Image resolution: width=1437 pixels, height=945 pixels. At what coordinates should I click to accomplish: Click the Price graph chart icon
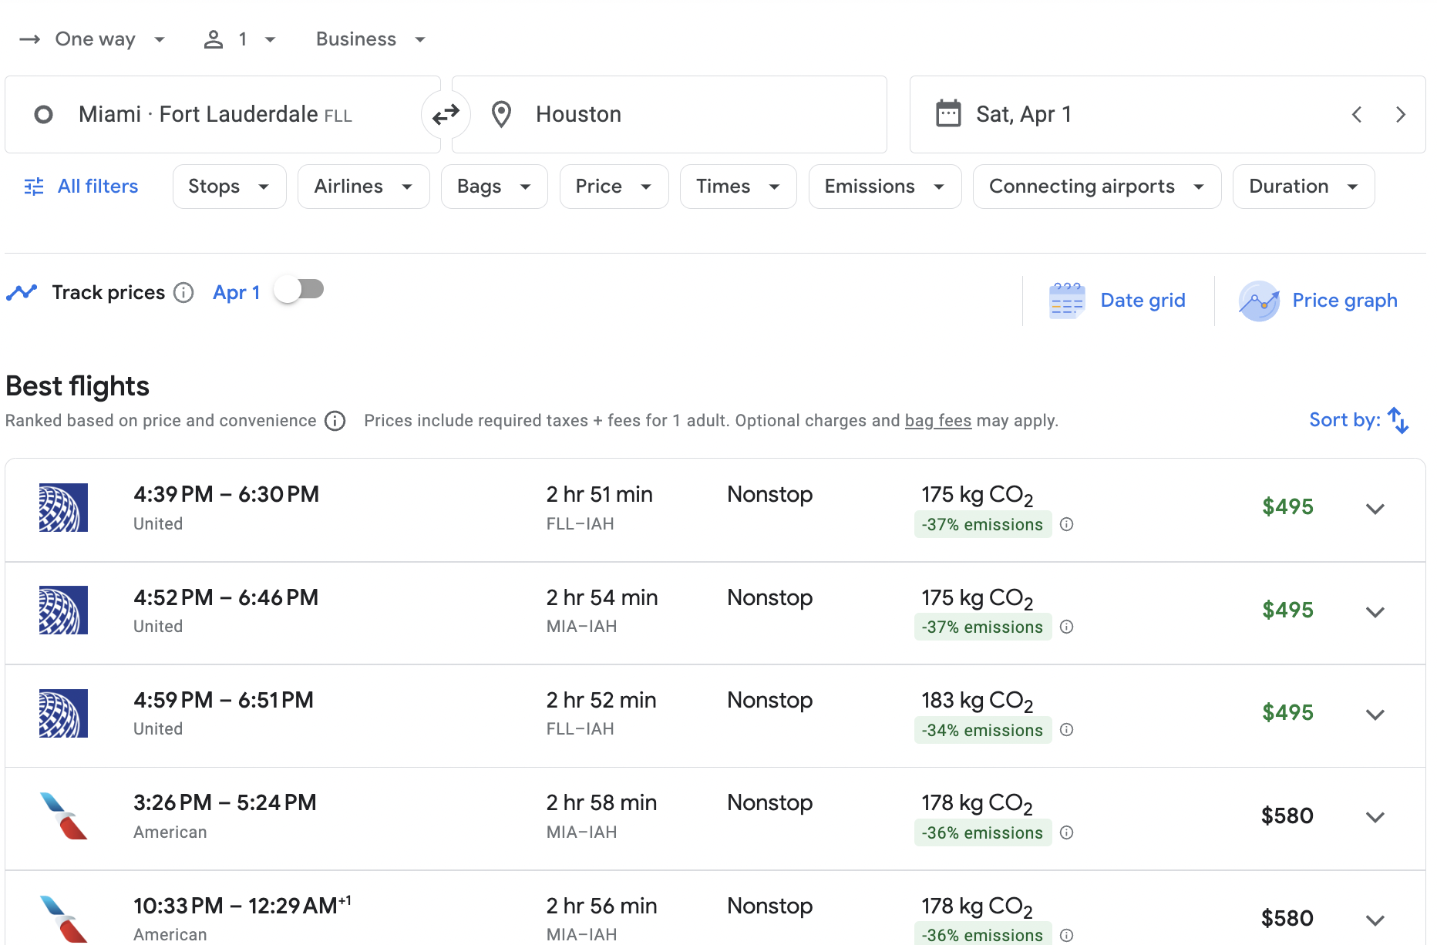(x=1259, y=301)
